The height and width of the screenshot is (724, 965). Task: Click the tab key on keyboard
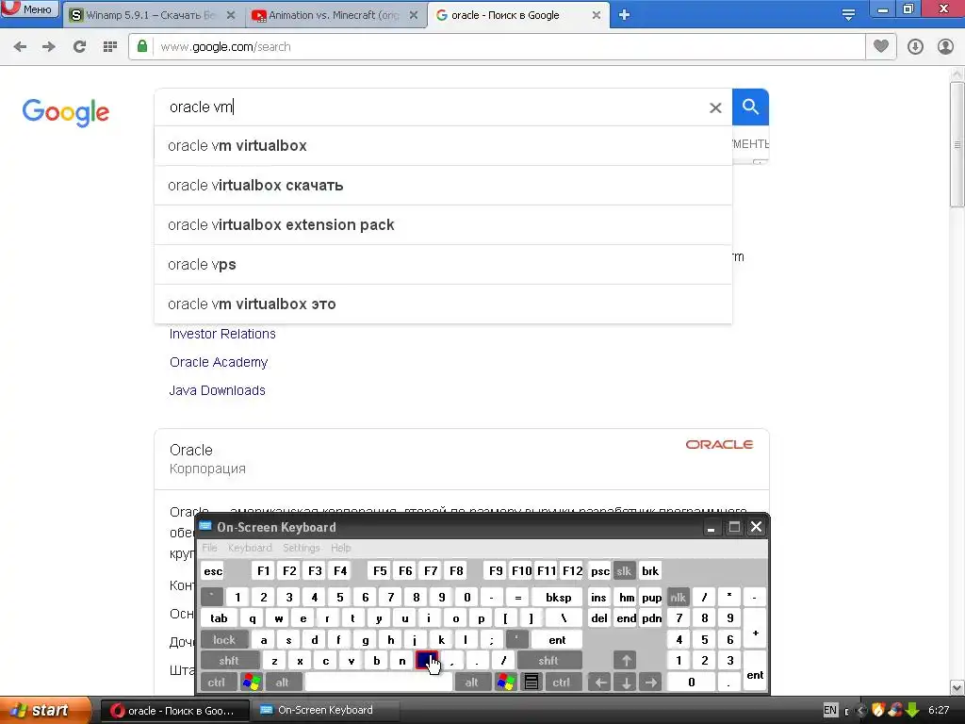pyautogui.click(x=219, y=618)
